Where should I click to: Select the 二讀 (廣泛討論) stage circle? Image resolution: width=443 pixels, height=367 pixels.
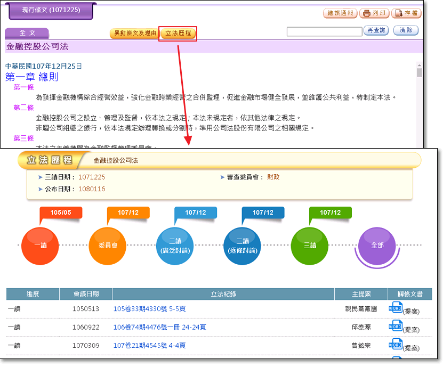pos(175,246)
